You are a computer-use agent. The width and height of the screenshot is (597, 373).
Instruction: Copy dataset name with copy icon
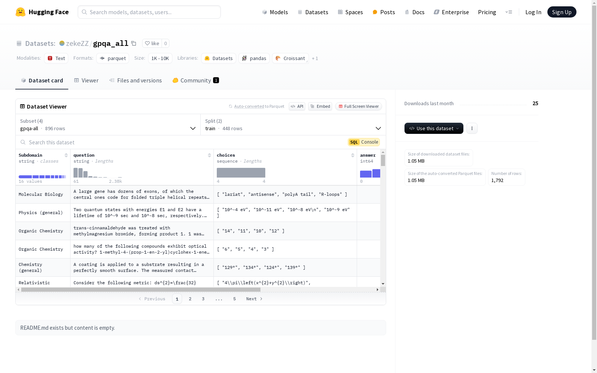coord(134,43)
